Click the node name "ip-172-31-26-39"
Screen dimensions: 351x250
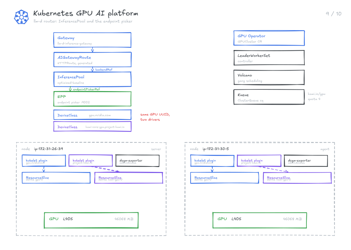49,149
